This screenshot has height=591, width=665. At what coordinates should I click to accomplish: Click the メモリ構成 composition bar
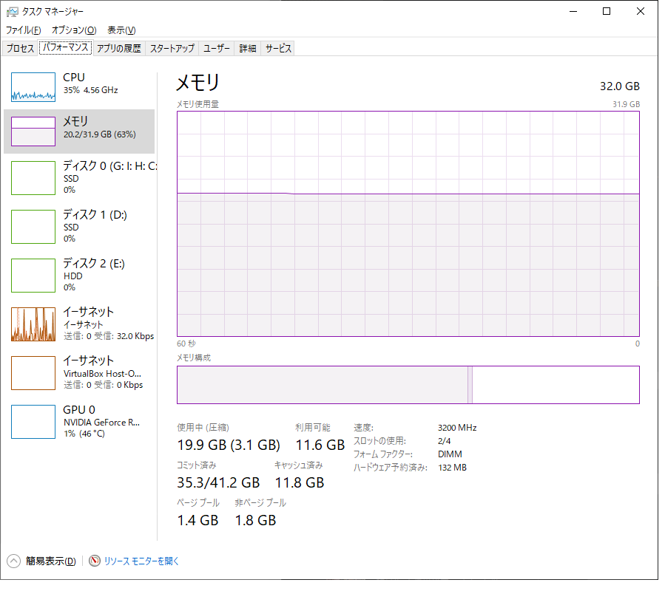coord(408,385)
